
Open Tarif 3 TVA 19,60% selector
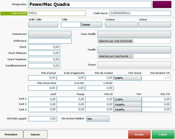128,109
